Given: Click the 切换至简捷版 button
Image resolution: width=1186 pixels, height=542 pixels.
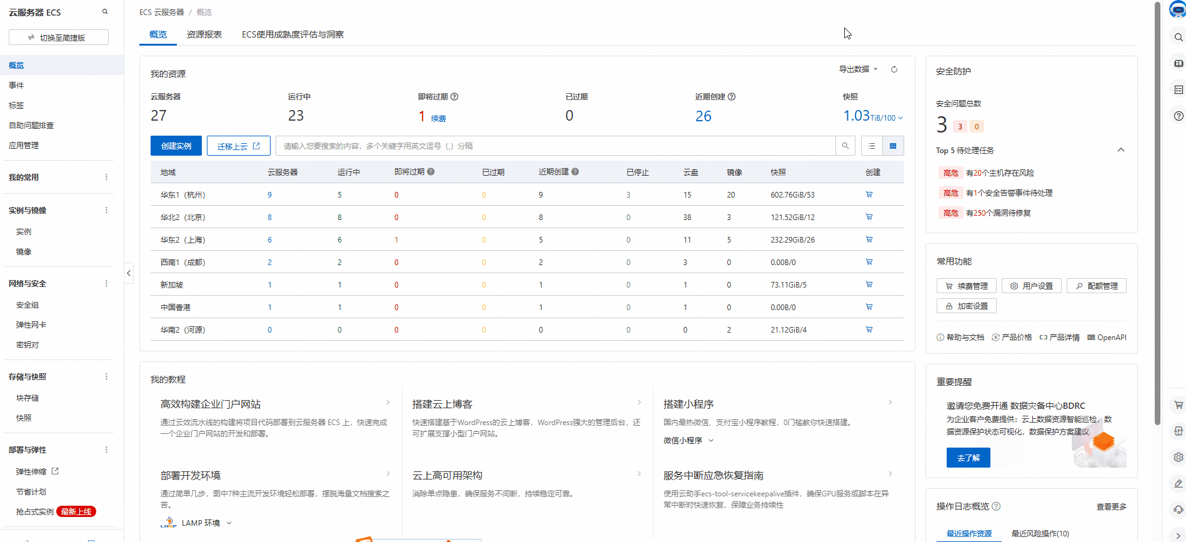Looking at the screenshot, I should pyautogui.click(x=59, y=38).
